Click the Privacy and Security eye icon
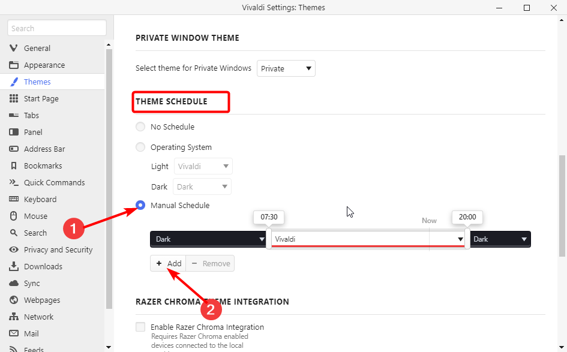Viewport: 567px width, 352px height. tap(14, 249)
